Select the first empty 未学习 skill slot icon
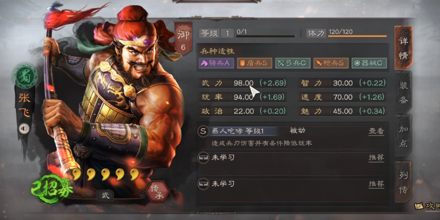Viewport: 440px width, 220px height. pos(203,158)
